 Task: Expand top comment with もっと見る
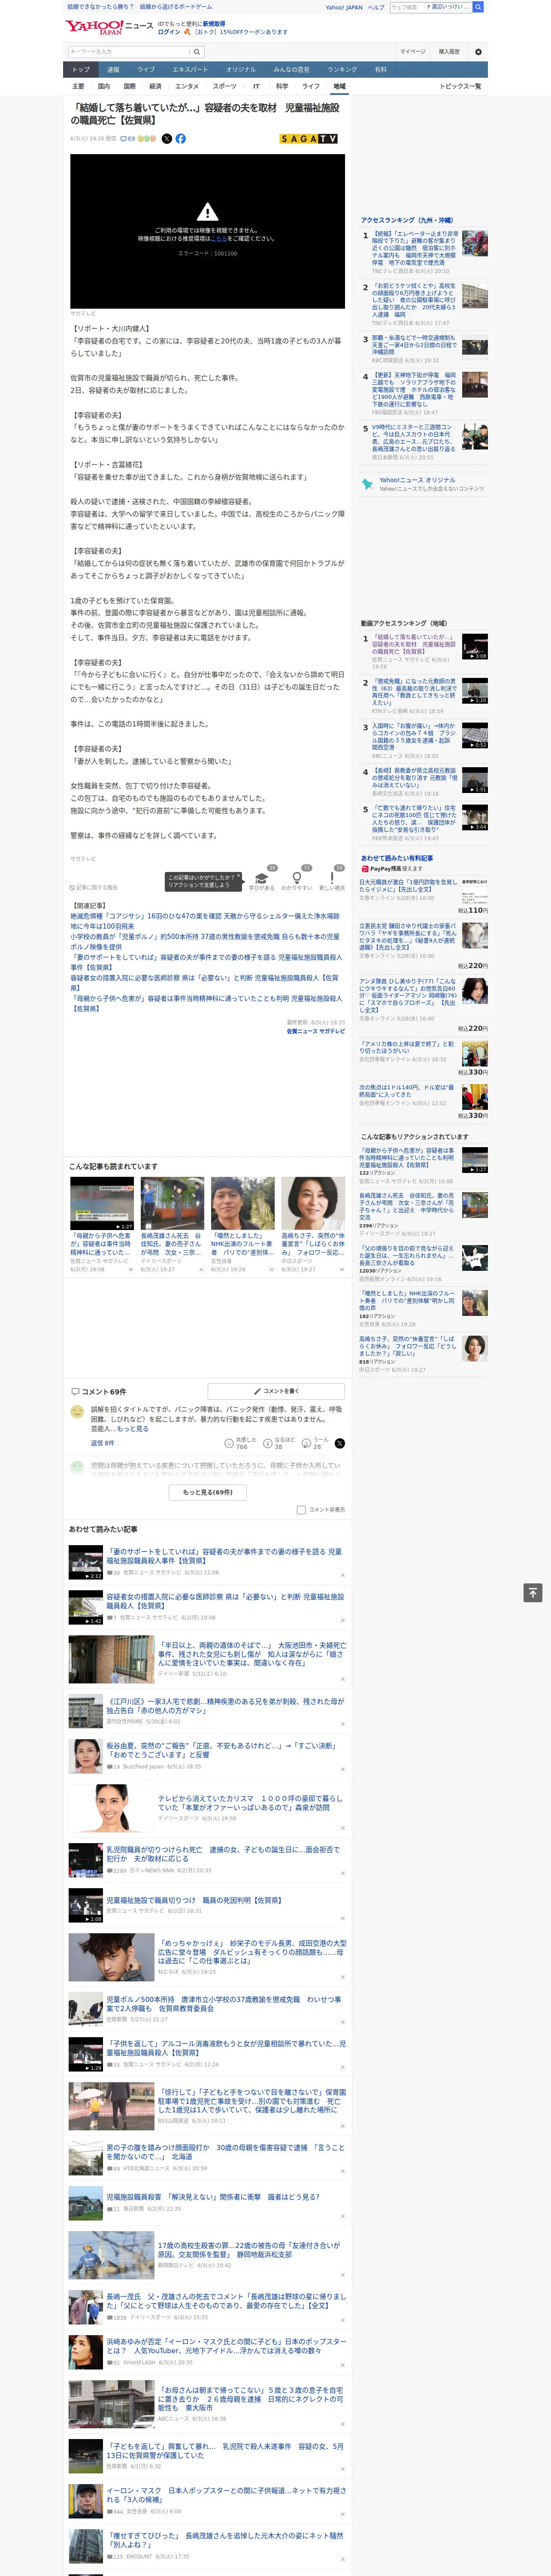(x=133, y=1429)
